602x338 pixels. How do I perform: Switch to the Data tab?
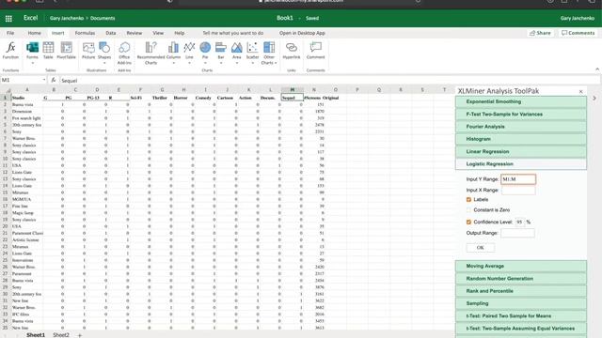point(111,34)
